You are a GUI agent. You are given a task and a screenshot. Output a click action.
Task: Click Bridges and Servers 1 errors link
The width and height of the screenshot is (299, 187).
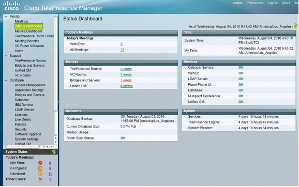coord(126,81)
